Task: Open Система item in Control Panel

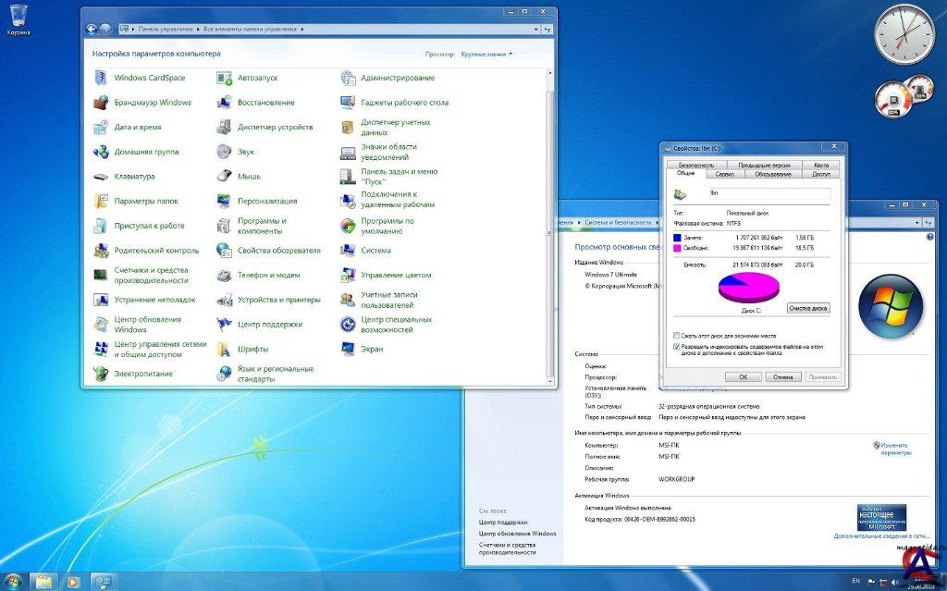Action: tap(366, 250)
